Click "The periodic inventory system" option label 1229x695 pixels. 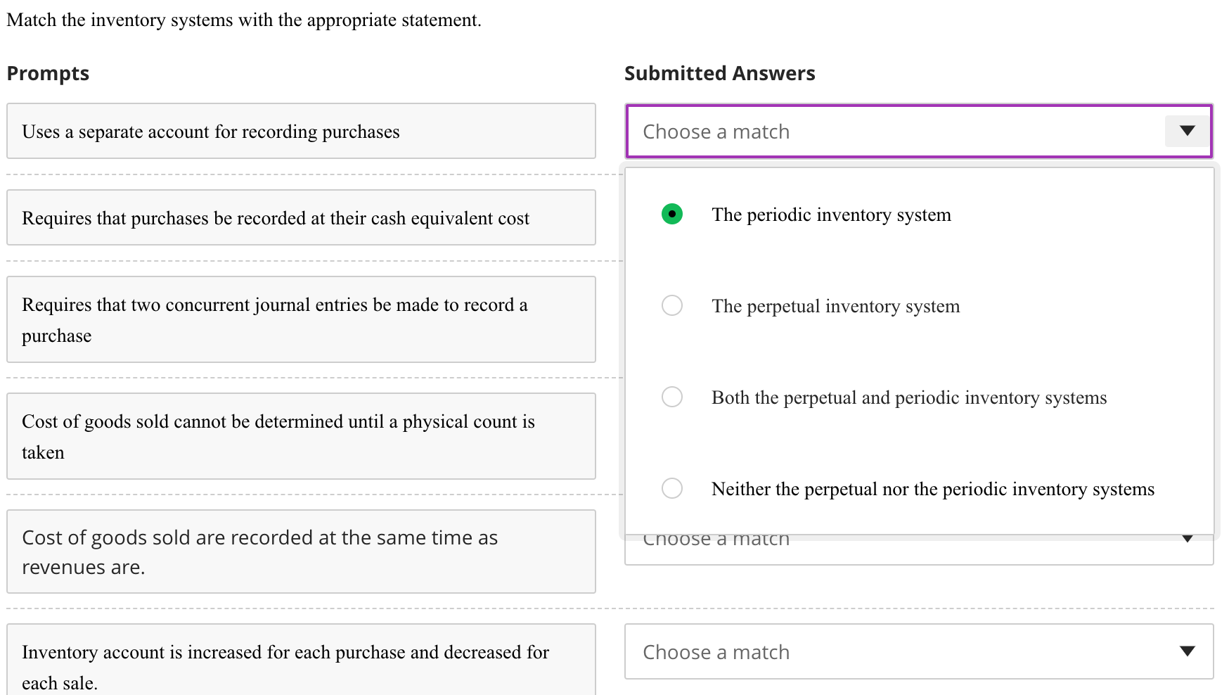(831, 215)
